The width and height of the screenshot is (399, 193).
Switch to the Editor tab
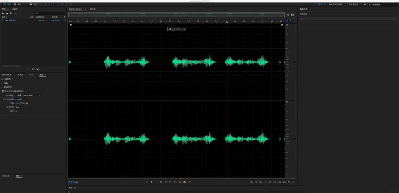(x=76, y=9)
